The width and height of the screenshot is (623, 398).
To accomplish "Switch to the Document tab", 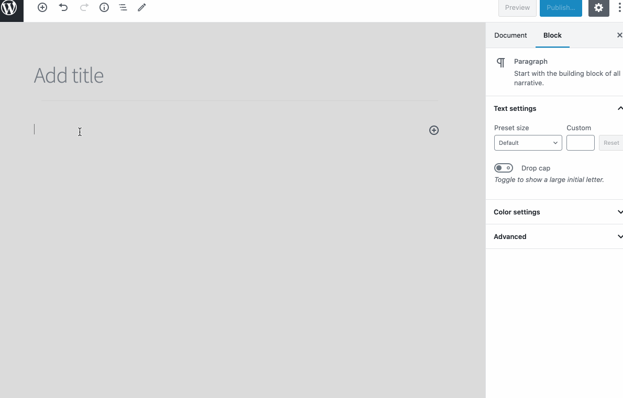I will point(510,36).
